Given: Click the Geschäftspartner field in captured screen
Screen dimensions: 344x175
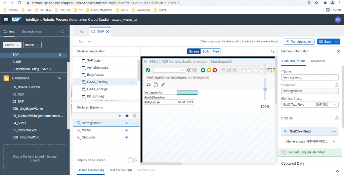Looking at the screenshot, I should (x=185, y=97).
